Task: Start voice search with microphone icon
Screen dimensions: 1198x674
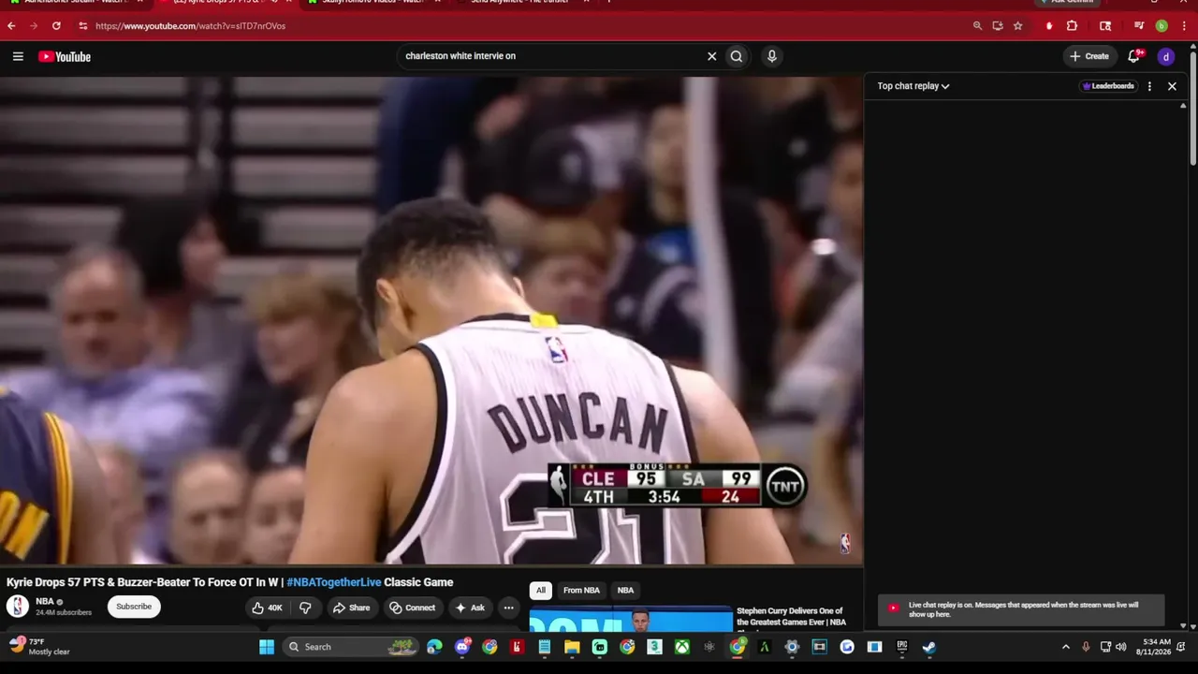Action: point(772,56)
